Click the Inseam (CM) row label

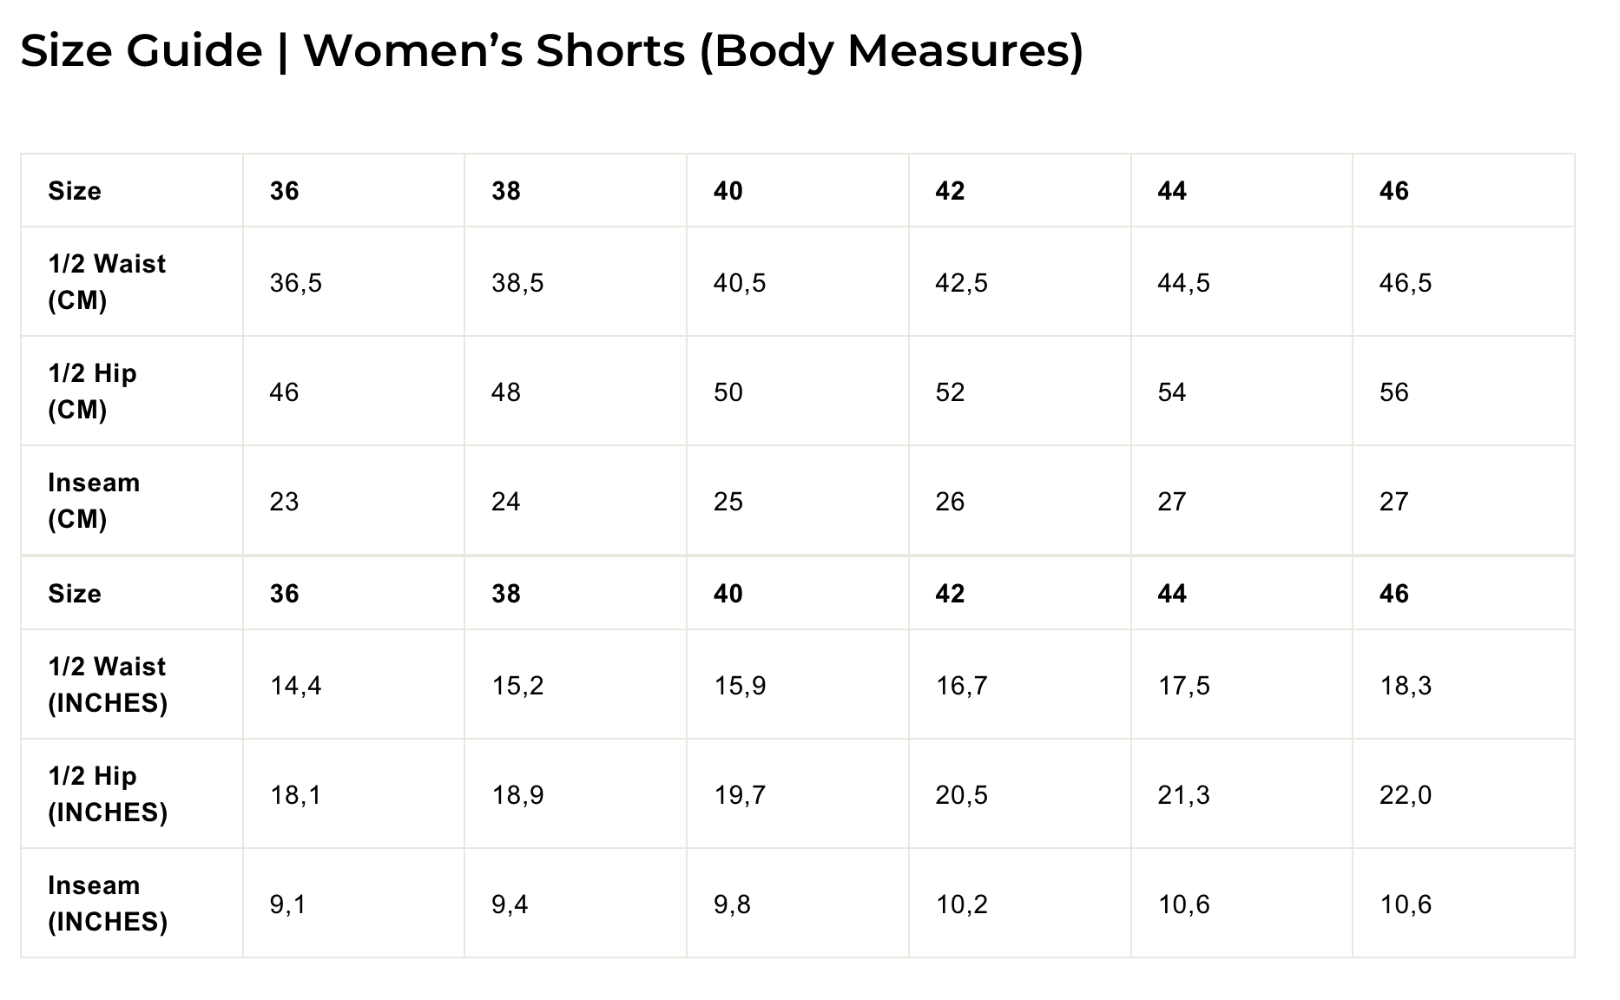point(94,501)
